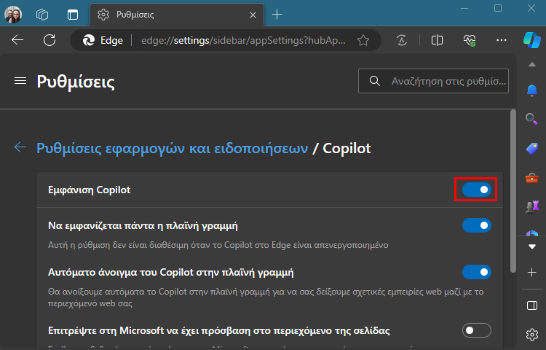
Task: Open sidebar settings gear icon
Action: [531, 335]
